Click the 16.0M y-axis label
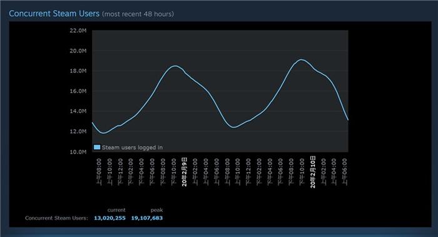The width and height of the screenshot is (438, 237). 78,91
